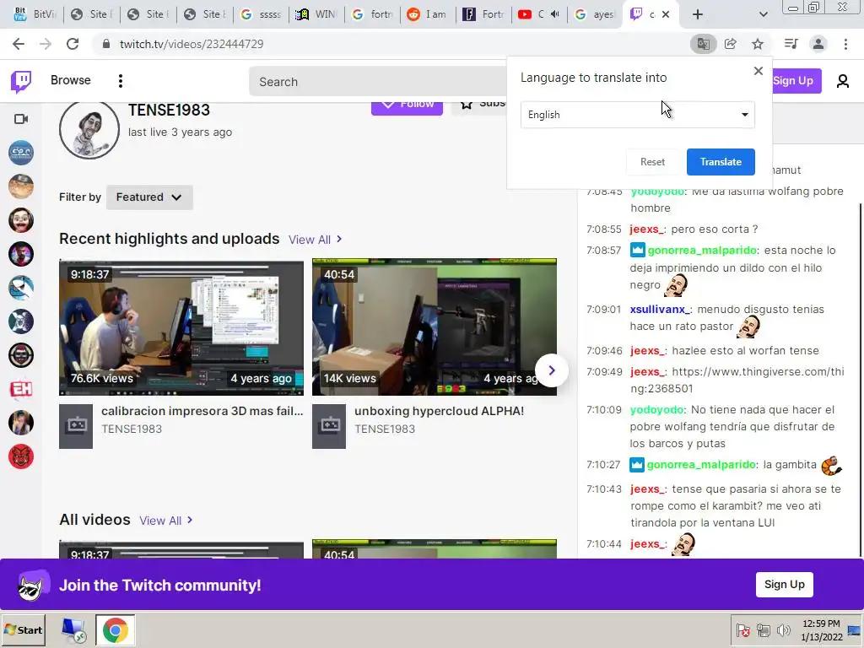The height and width of the screenshot is (648, 864).
Task: Click the address bar URL
Action: [x=192, y=44]
